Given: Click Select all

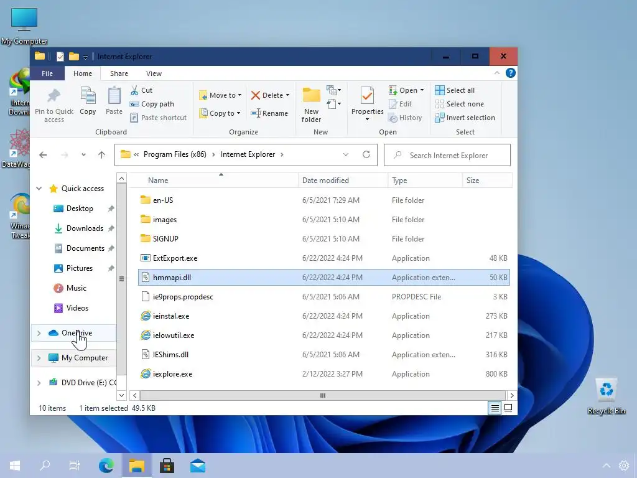Looking at the screenshot, I should tap(455, 90).
